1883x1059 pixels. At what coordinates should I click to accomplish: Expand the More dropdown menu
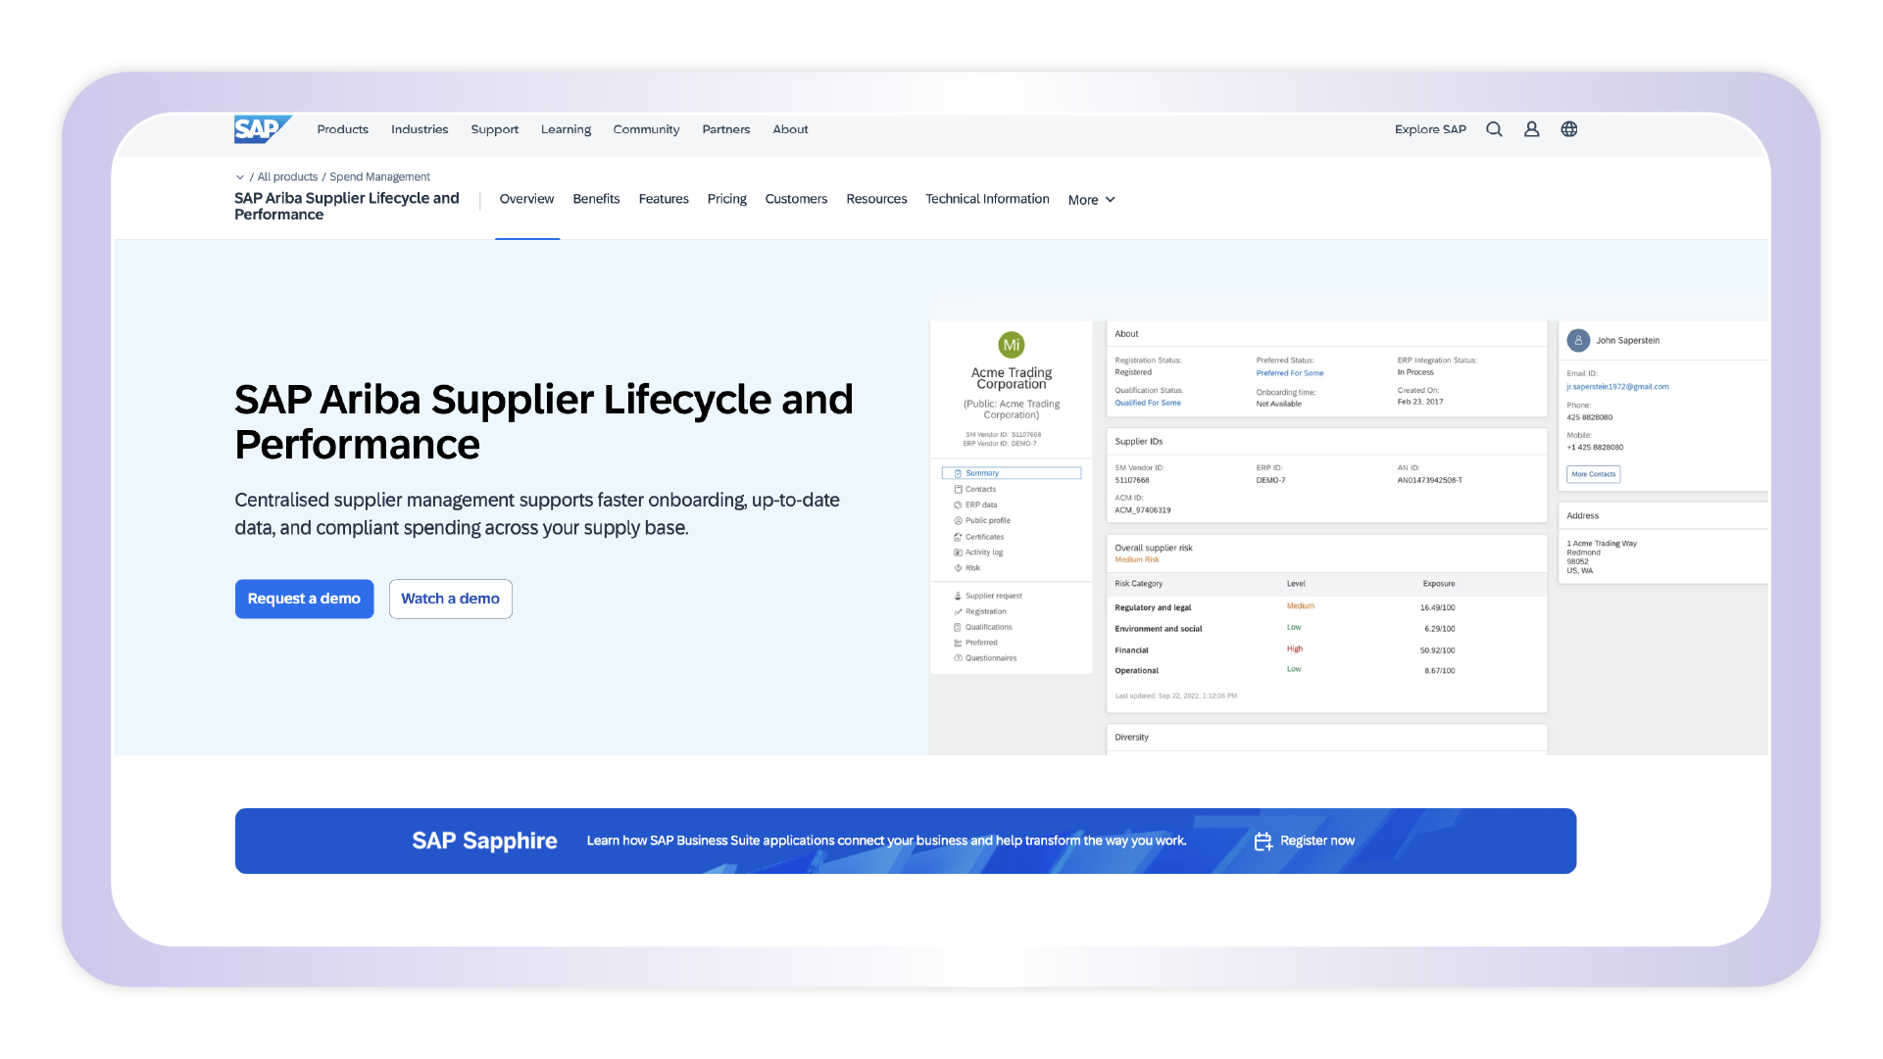tap(1091, 200)
